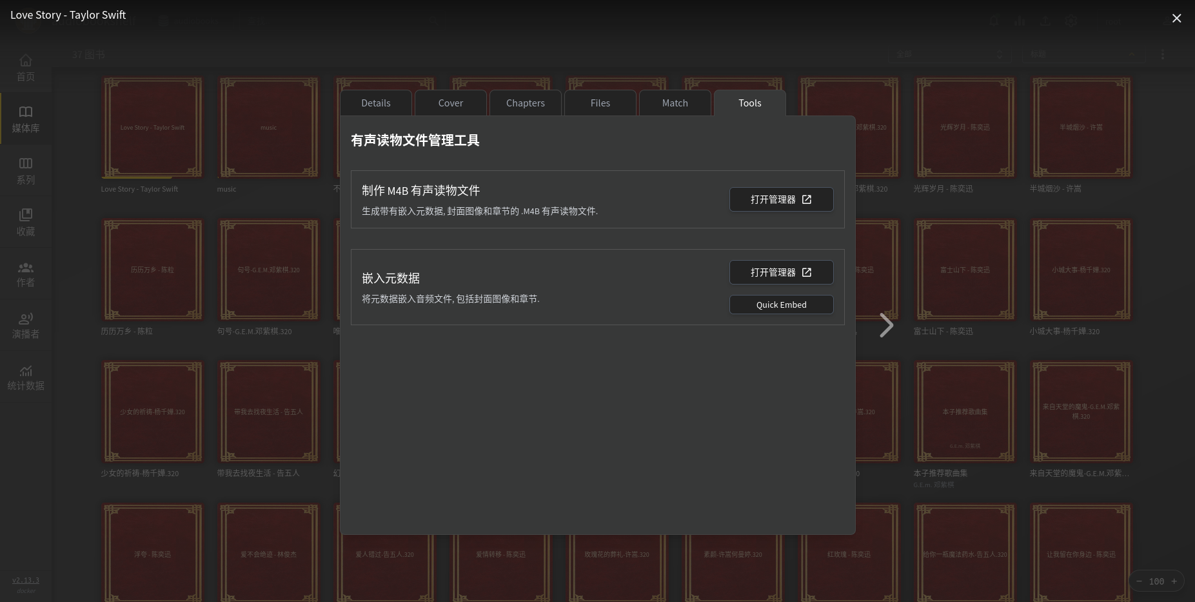Open the library three-dot options menu
This screenshot has width=1195, height=602.
pos(1163,55)
